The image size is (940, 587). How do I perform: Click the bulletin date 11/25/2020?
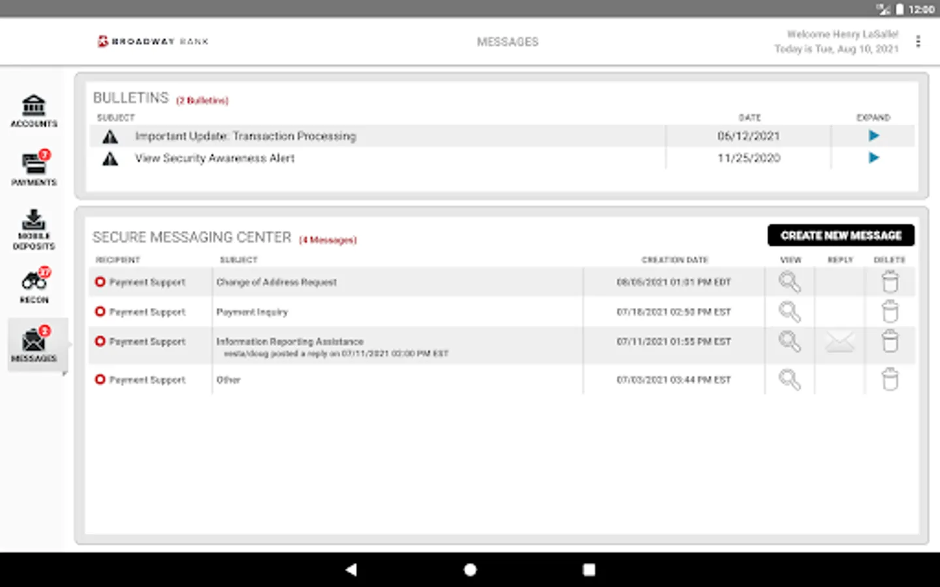click(x=749, y=158)
